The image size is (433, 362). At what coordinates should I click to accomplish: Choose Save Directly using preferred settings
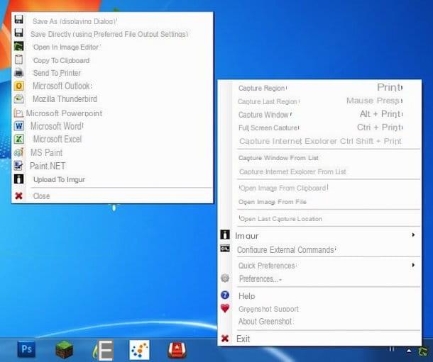coord(109,34)
